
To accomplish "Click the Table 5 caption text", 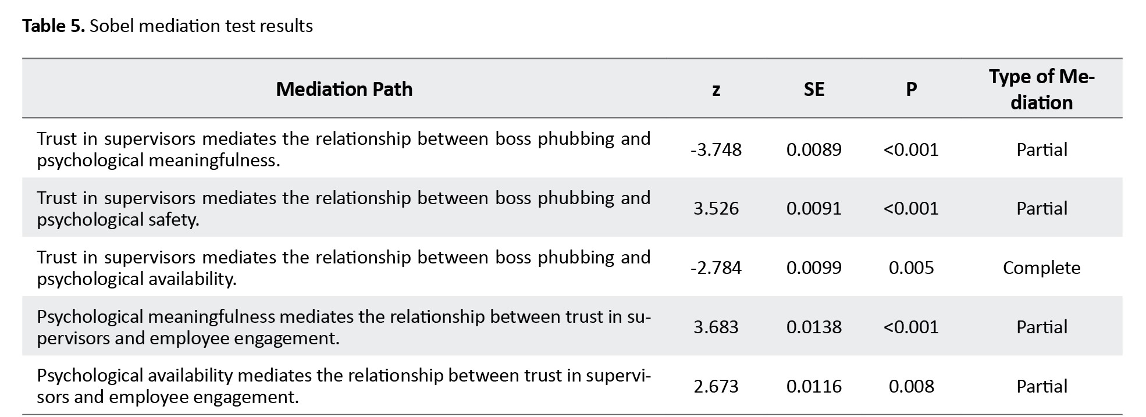I will point(168,26).
